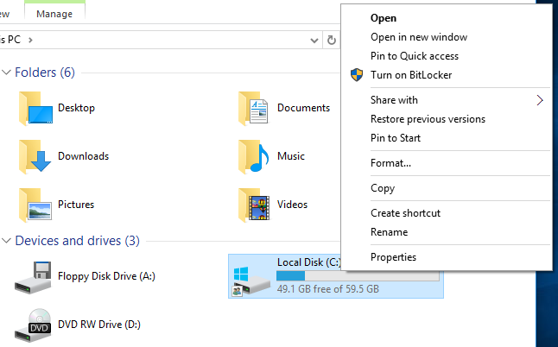Select the Music folder icon

pyautogui.click(x=253, y=156)
